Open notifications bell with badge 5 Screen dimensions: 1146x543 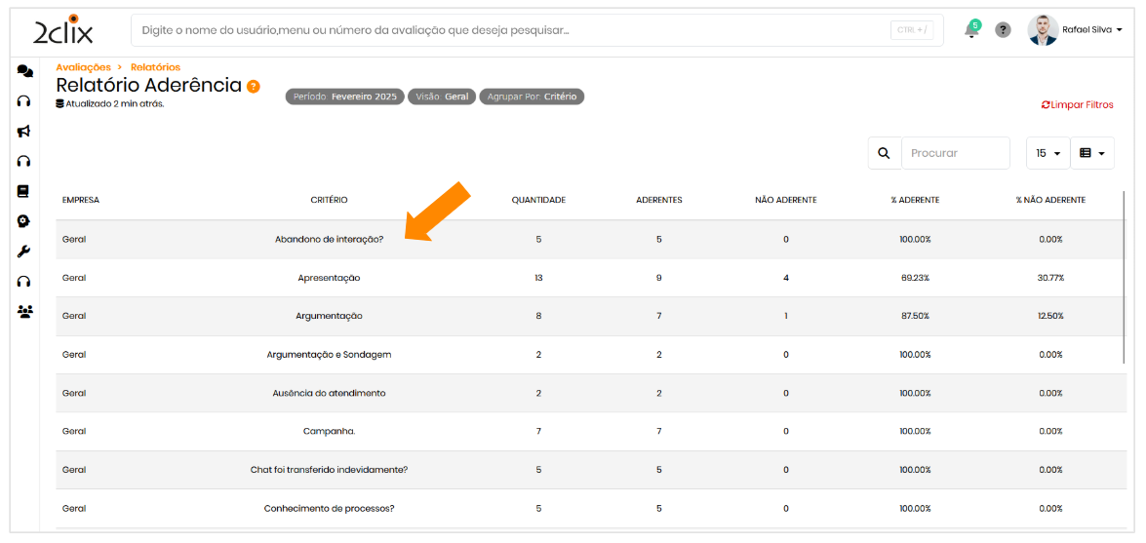[971, 29]
